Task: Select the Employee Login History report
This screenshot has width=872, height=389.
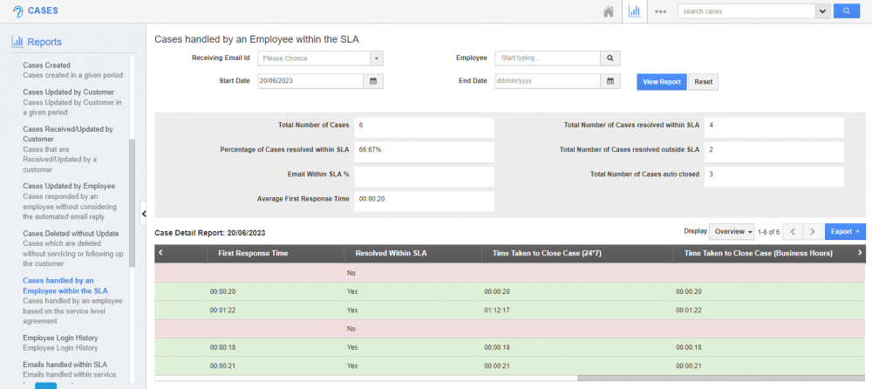Action: point(60,338)
